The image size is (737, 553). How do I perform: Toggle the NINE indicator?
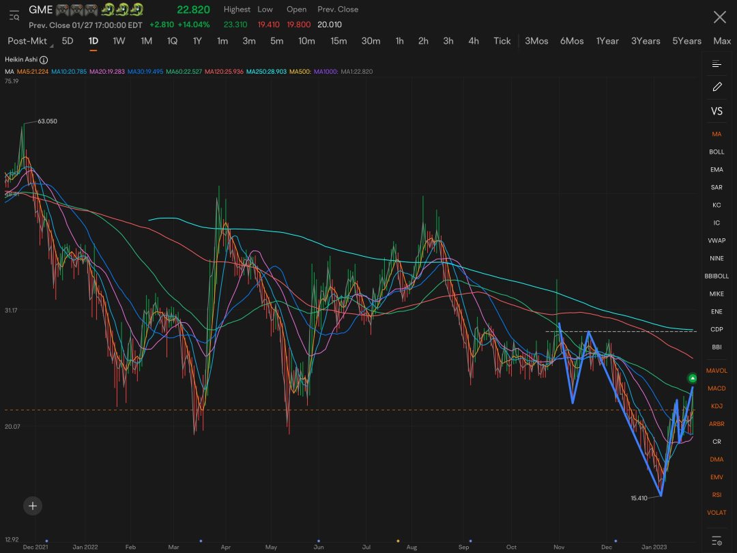(x=717, y=258)
